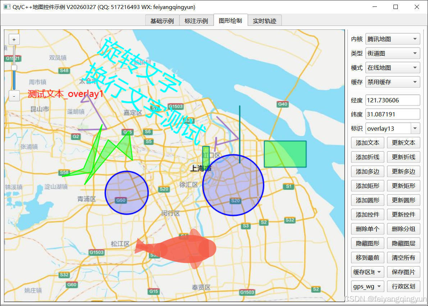The width and height of the screenshot is (428, 306).
Task: Open the 缓存区域 dropdown button
Action: coord(368,272)
